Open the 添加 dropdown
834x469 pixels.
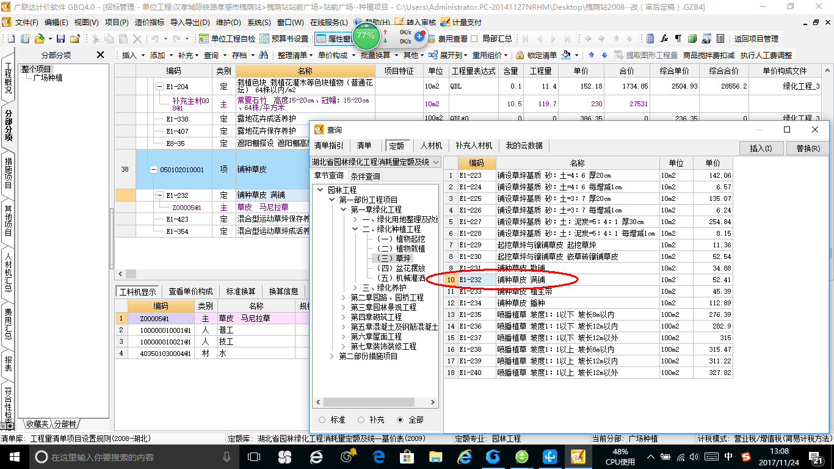click(161, 55)
